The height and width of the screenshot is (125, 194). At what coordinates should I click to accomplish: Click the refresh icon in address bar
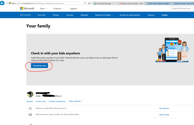[x=91, y=3]
